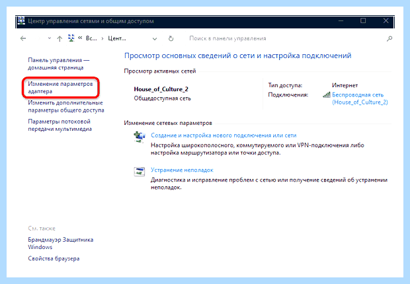Image resolution: width=410 pixels, height=284 pixels.
Task: Close the network center window
Action: click(x=386, y=20)
